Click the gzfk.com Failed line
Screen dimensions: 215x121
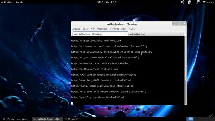pyautogui.click(x=94, y=69)
